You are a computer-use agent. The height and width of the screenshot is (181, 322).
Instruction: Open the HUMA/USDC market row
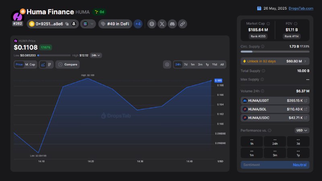pos(275,118)
